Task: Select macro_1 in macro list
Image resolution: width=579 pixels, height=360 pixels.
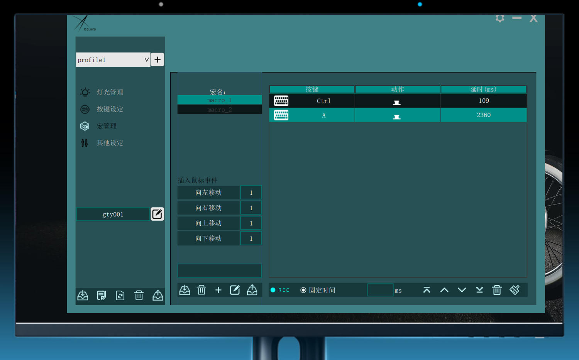Action: pyautogui.click(x=220, y=100)
